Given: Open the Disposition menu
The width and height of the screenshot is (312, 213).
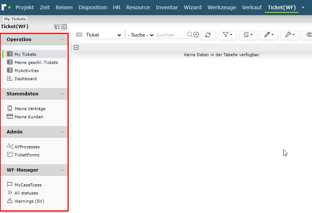Looking at the screenshot, I should pyautogui.click(x=93, y=7).
